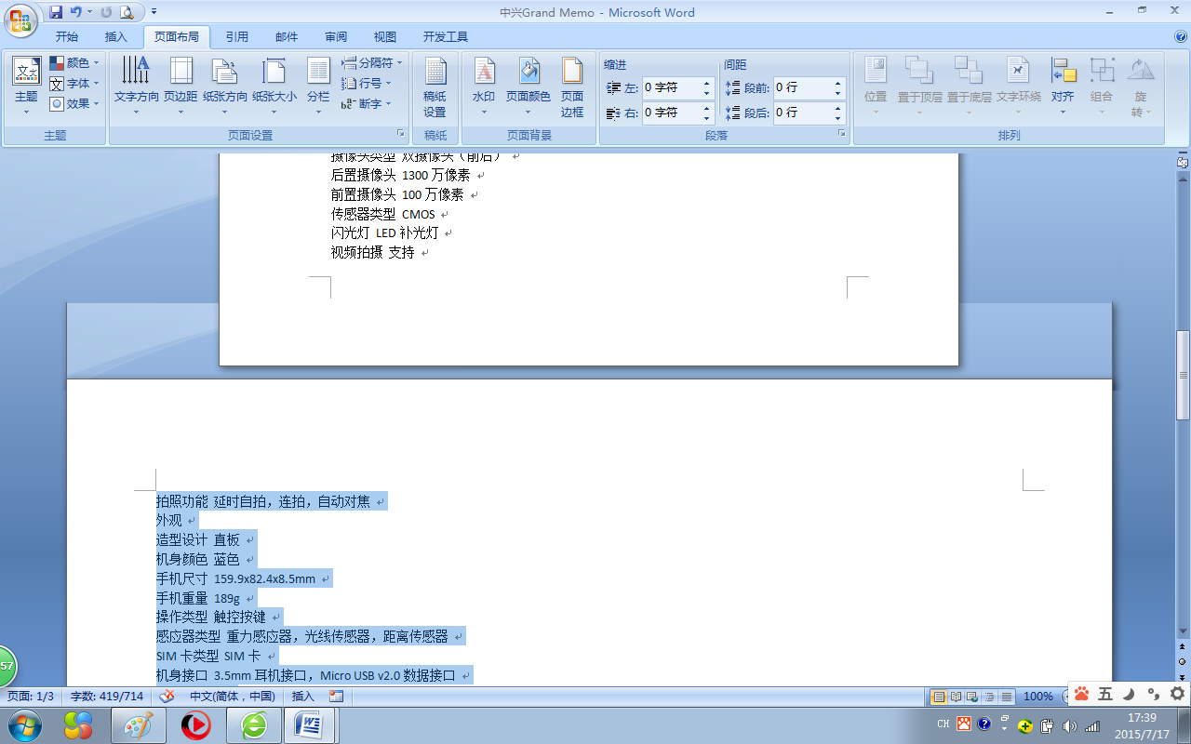
Task: Open zoom dialog via 100% label
Action: [1038, 697]
